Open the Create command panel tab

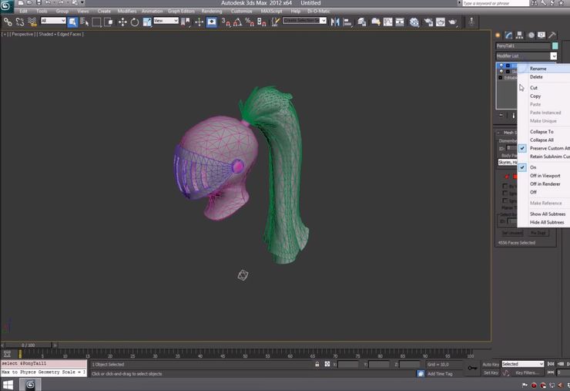click(x=498, y=35)
